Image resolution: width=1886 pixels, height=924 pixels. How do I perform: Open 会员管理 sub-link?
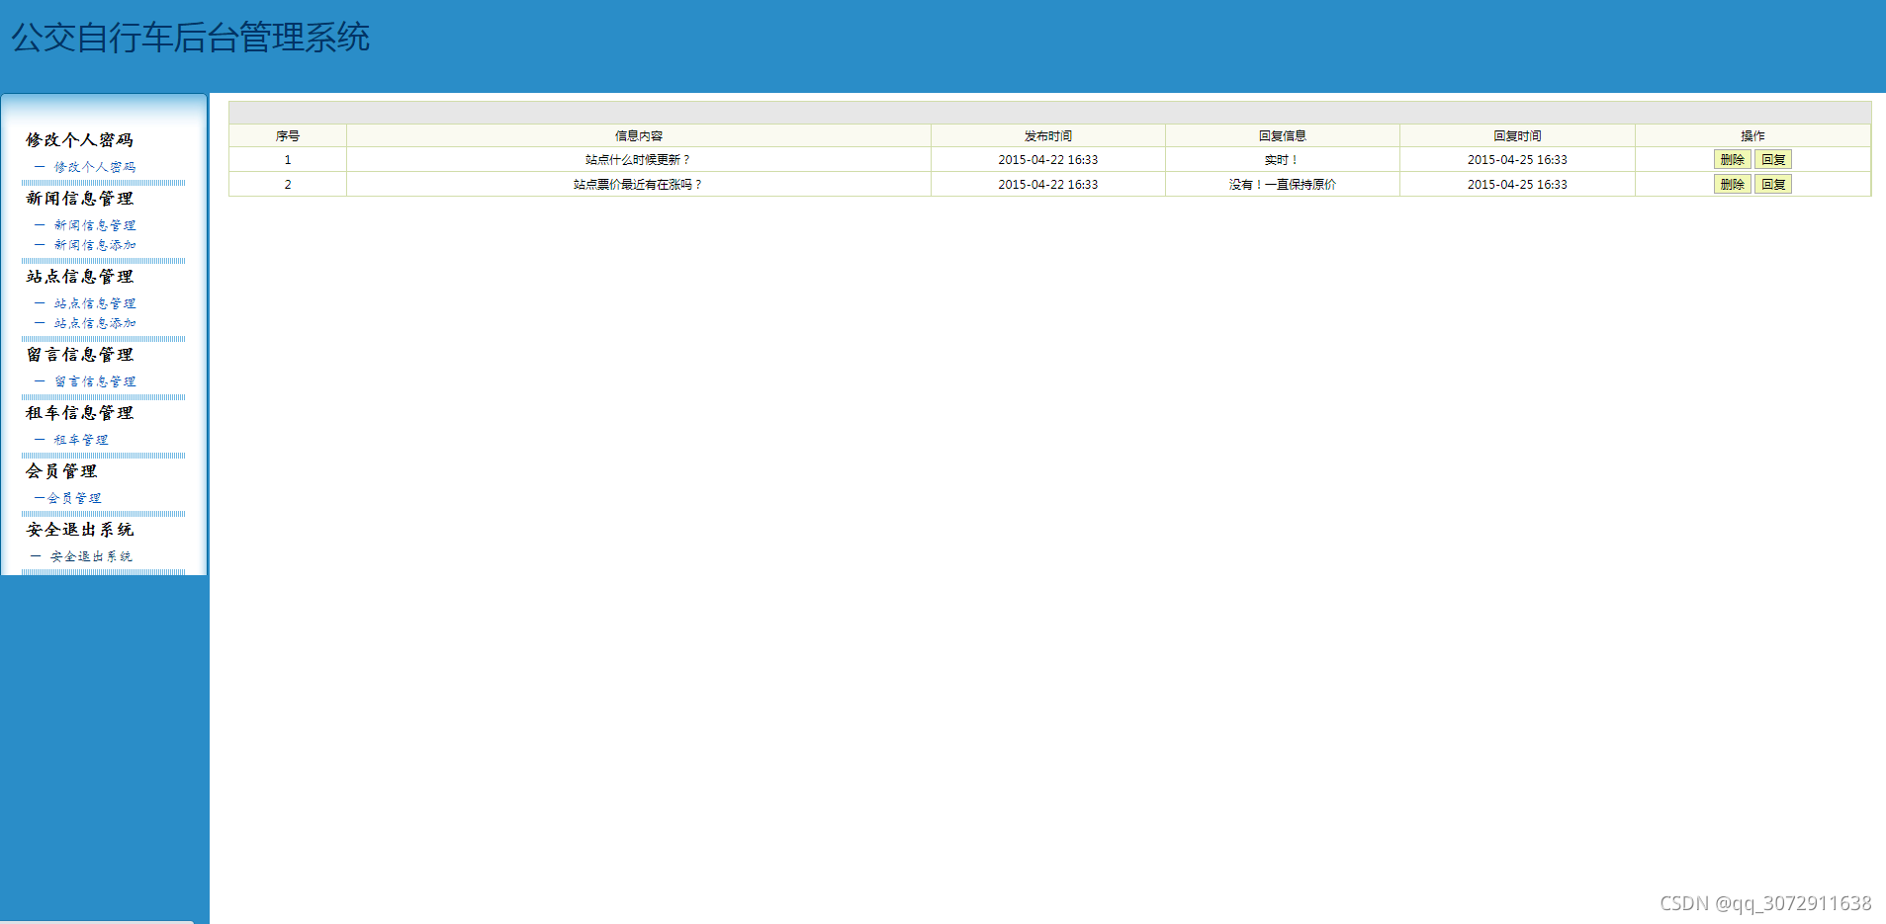74,498
